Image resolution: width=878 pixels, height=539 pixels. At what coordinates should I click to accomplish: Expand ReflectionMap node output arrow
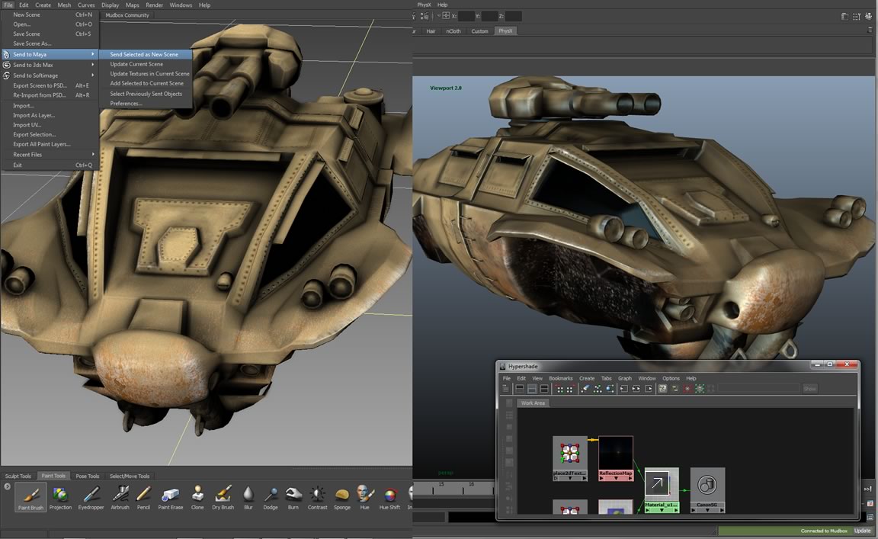[x=630, y=479]
